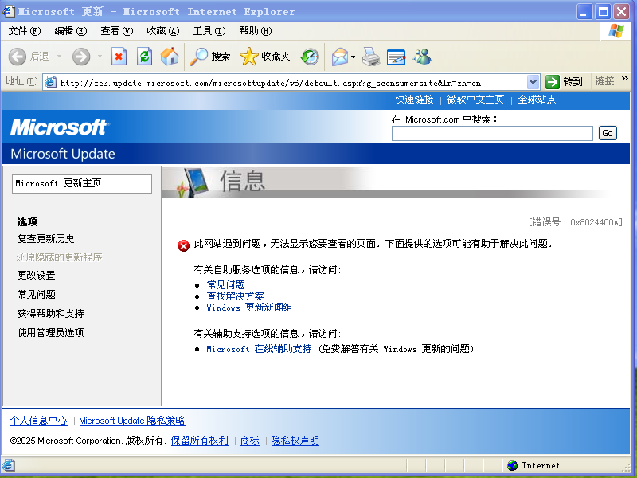Click the 个人信息中心 footer link
This screenshot has height=478, width=637.
(38, 421)
